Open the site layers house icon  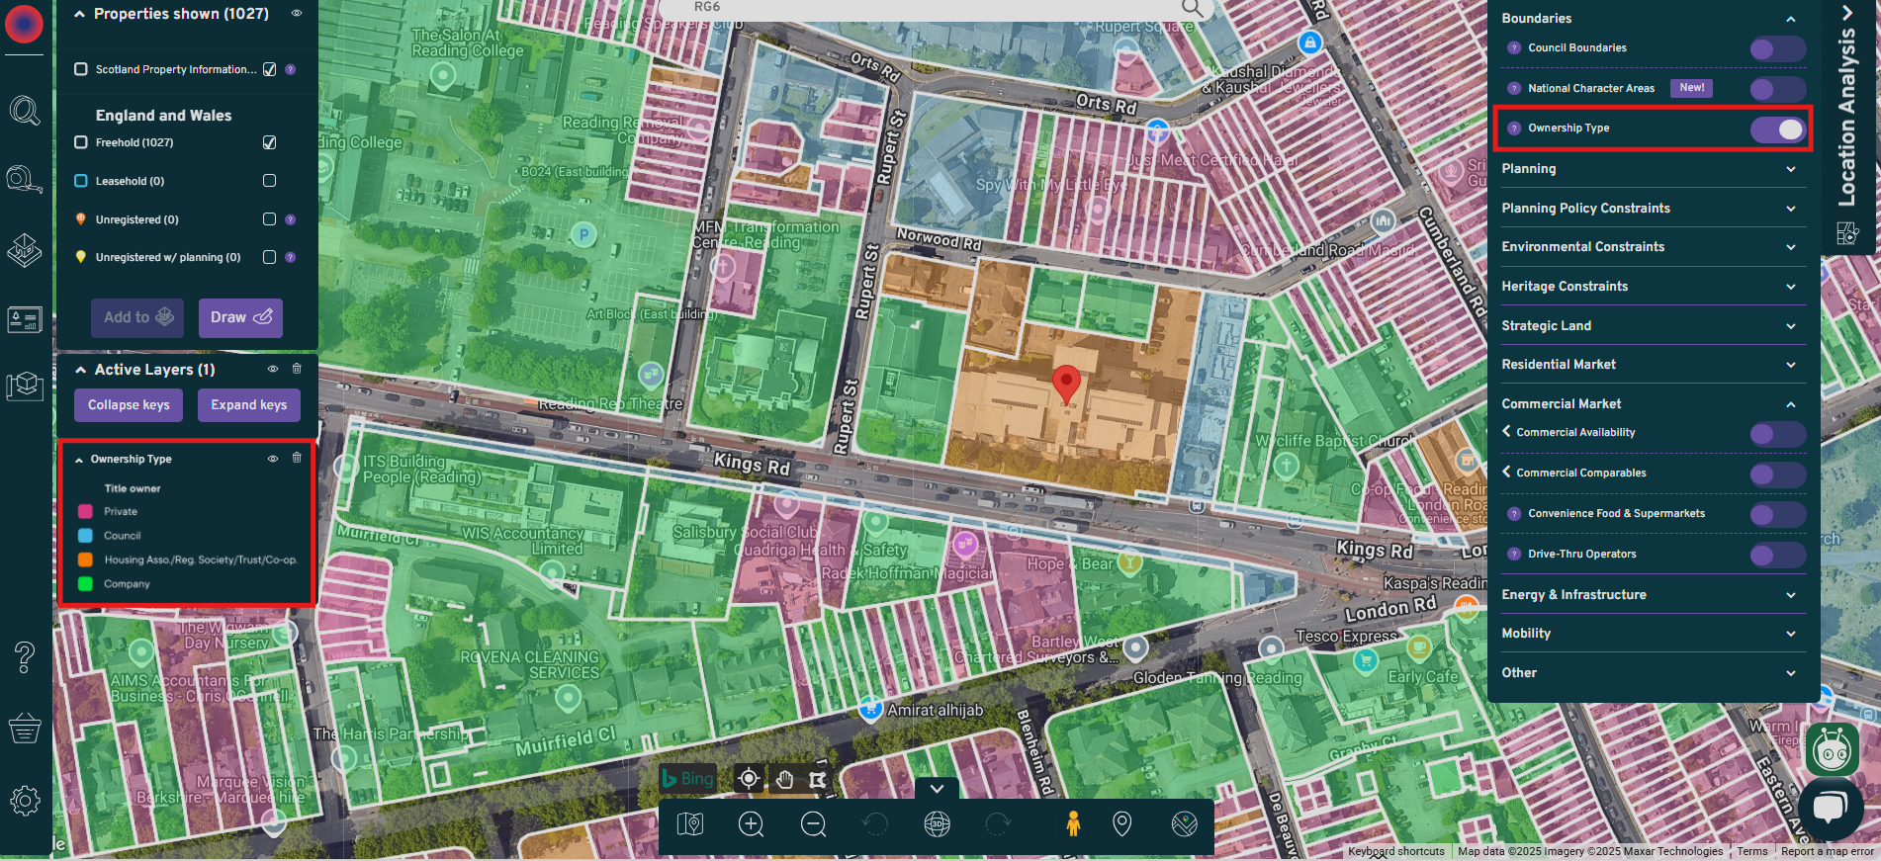tap(25, 250)
